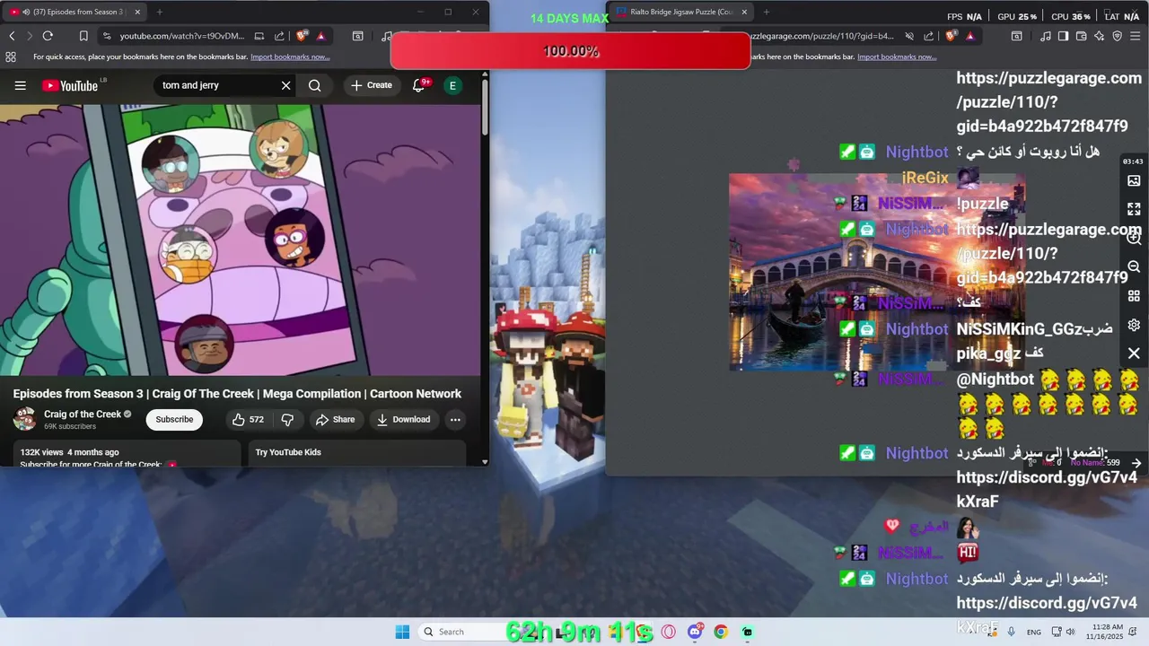Share YouTube page from address bar

click(x=279, y=36)
